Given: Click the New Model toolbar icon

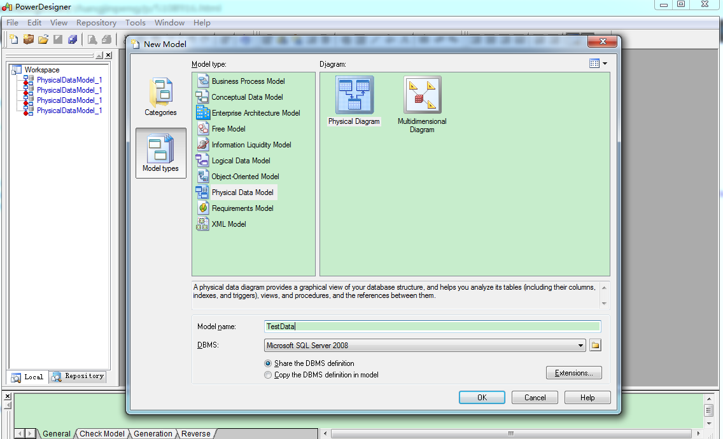Looking at the screenshot, I should 14,39.
